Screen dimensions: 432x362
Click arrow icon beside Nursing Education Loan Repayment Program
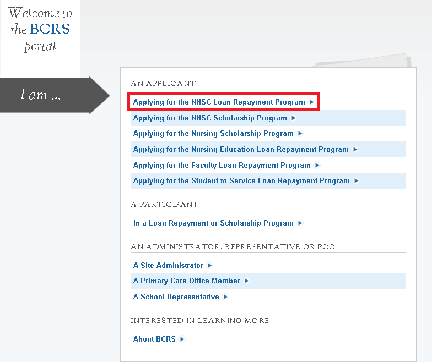(355, 150)
